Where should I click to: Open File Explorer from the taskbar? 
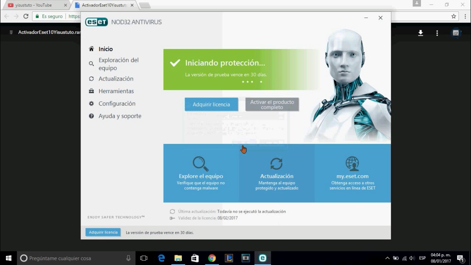pos(178,258)
